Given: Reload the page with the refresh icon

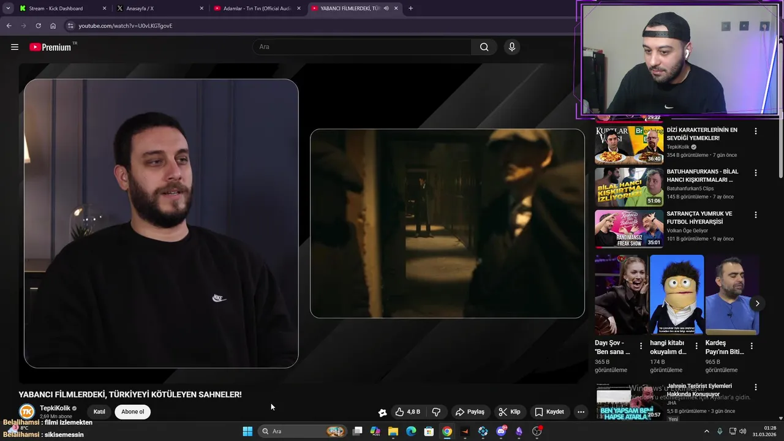Looking at the screenshot, I should 38,26.
